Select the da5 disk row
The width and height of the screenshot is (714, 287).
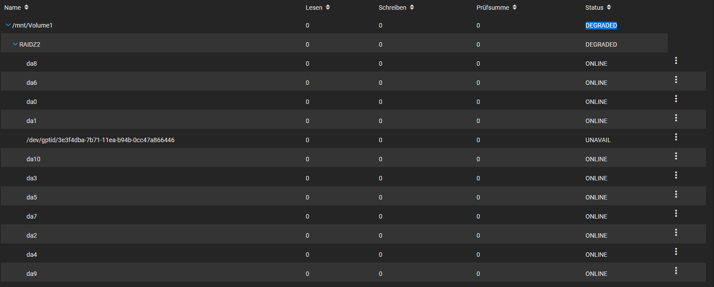pos(353,197)
